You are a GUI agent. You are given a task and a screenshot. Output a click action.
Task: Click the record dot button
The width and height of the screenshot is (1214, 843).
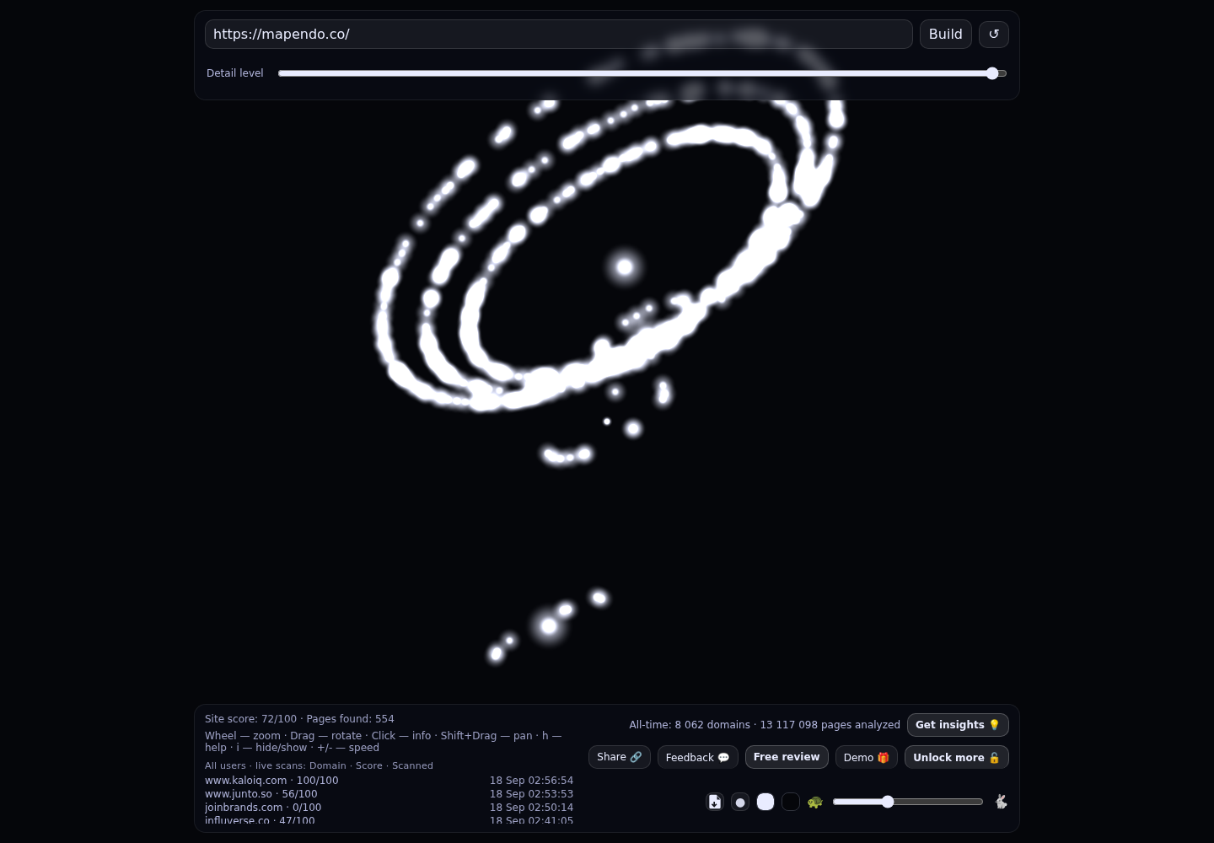click(x=740, y=802)
